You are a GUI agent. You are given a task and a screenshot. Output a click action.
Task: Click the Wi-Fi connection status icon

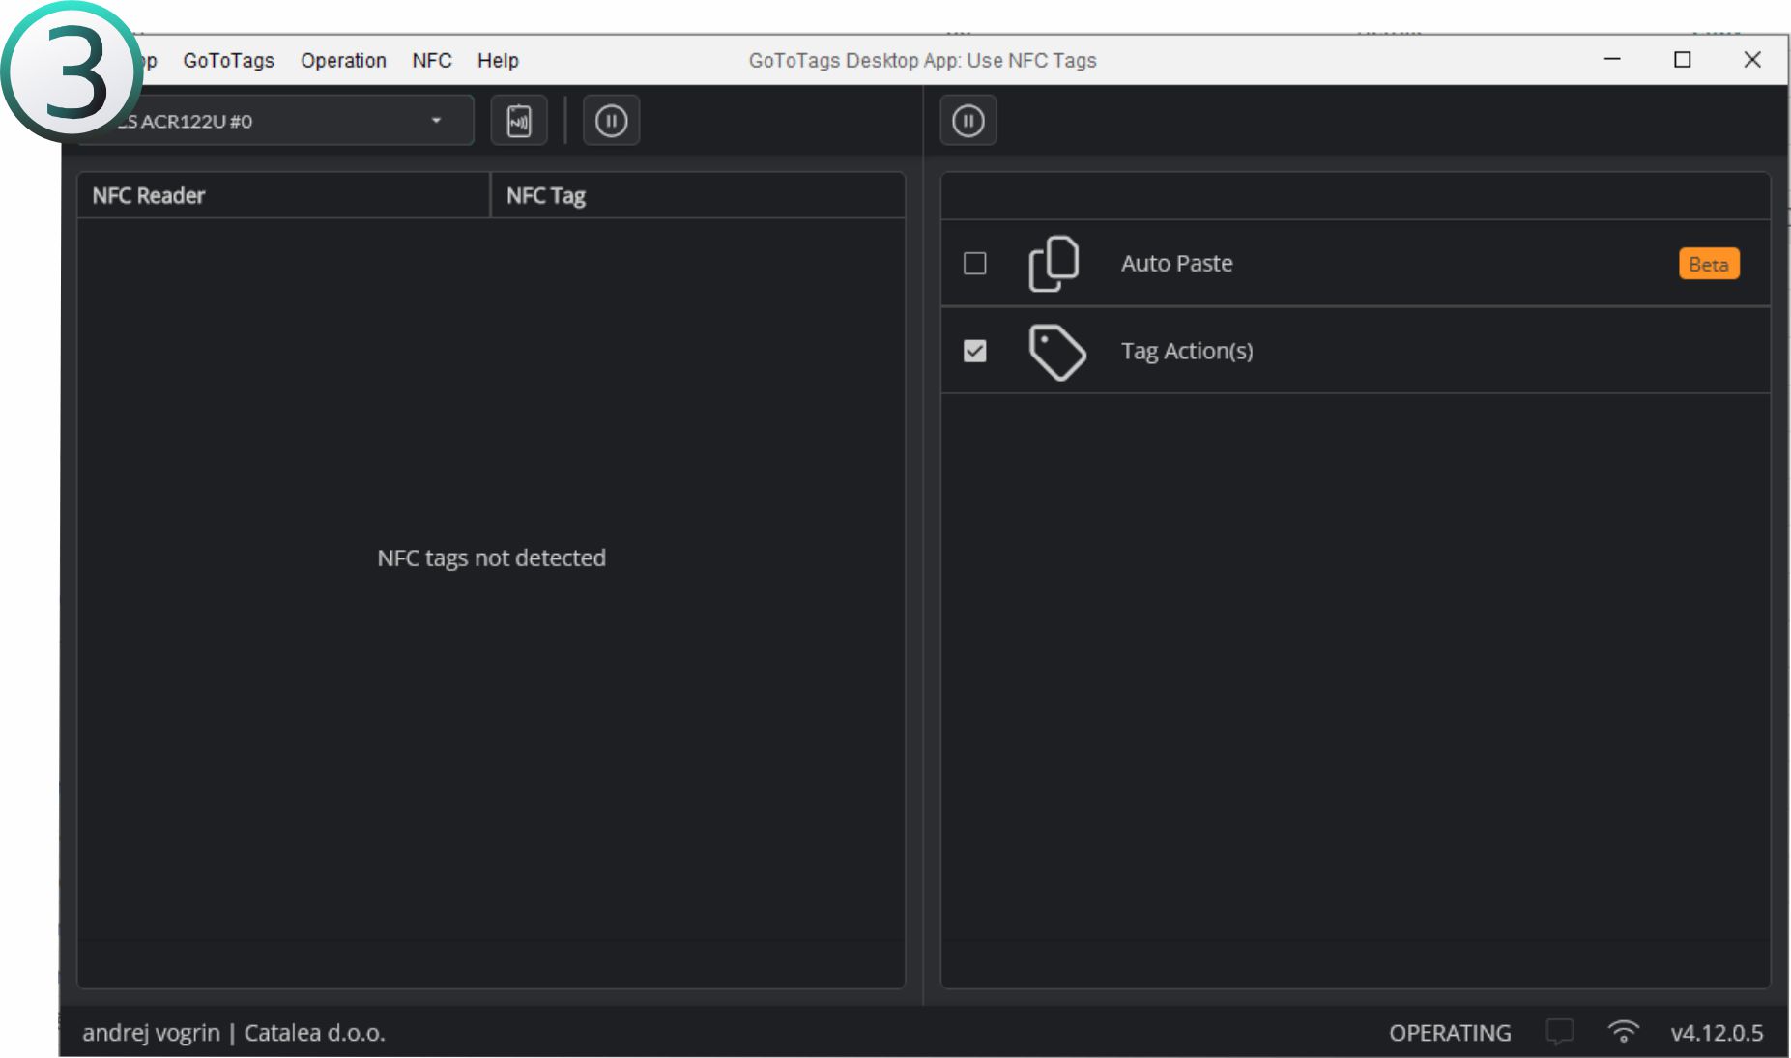1623,1032
